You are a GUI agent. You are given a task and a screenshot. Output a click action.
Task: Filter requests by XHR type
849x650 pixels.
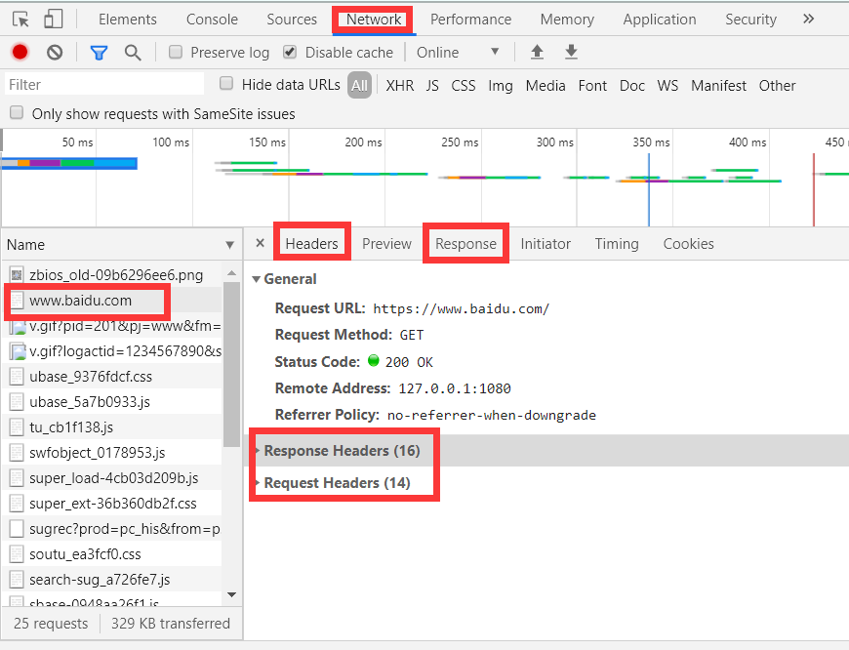399,86
